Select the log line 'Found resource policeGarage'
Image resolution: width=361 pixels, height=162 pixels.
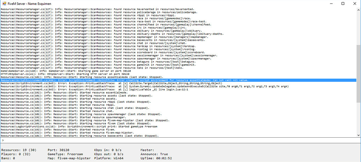99,12
